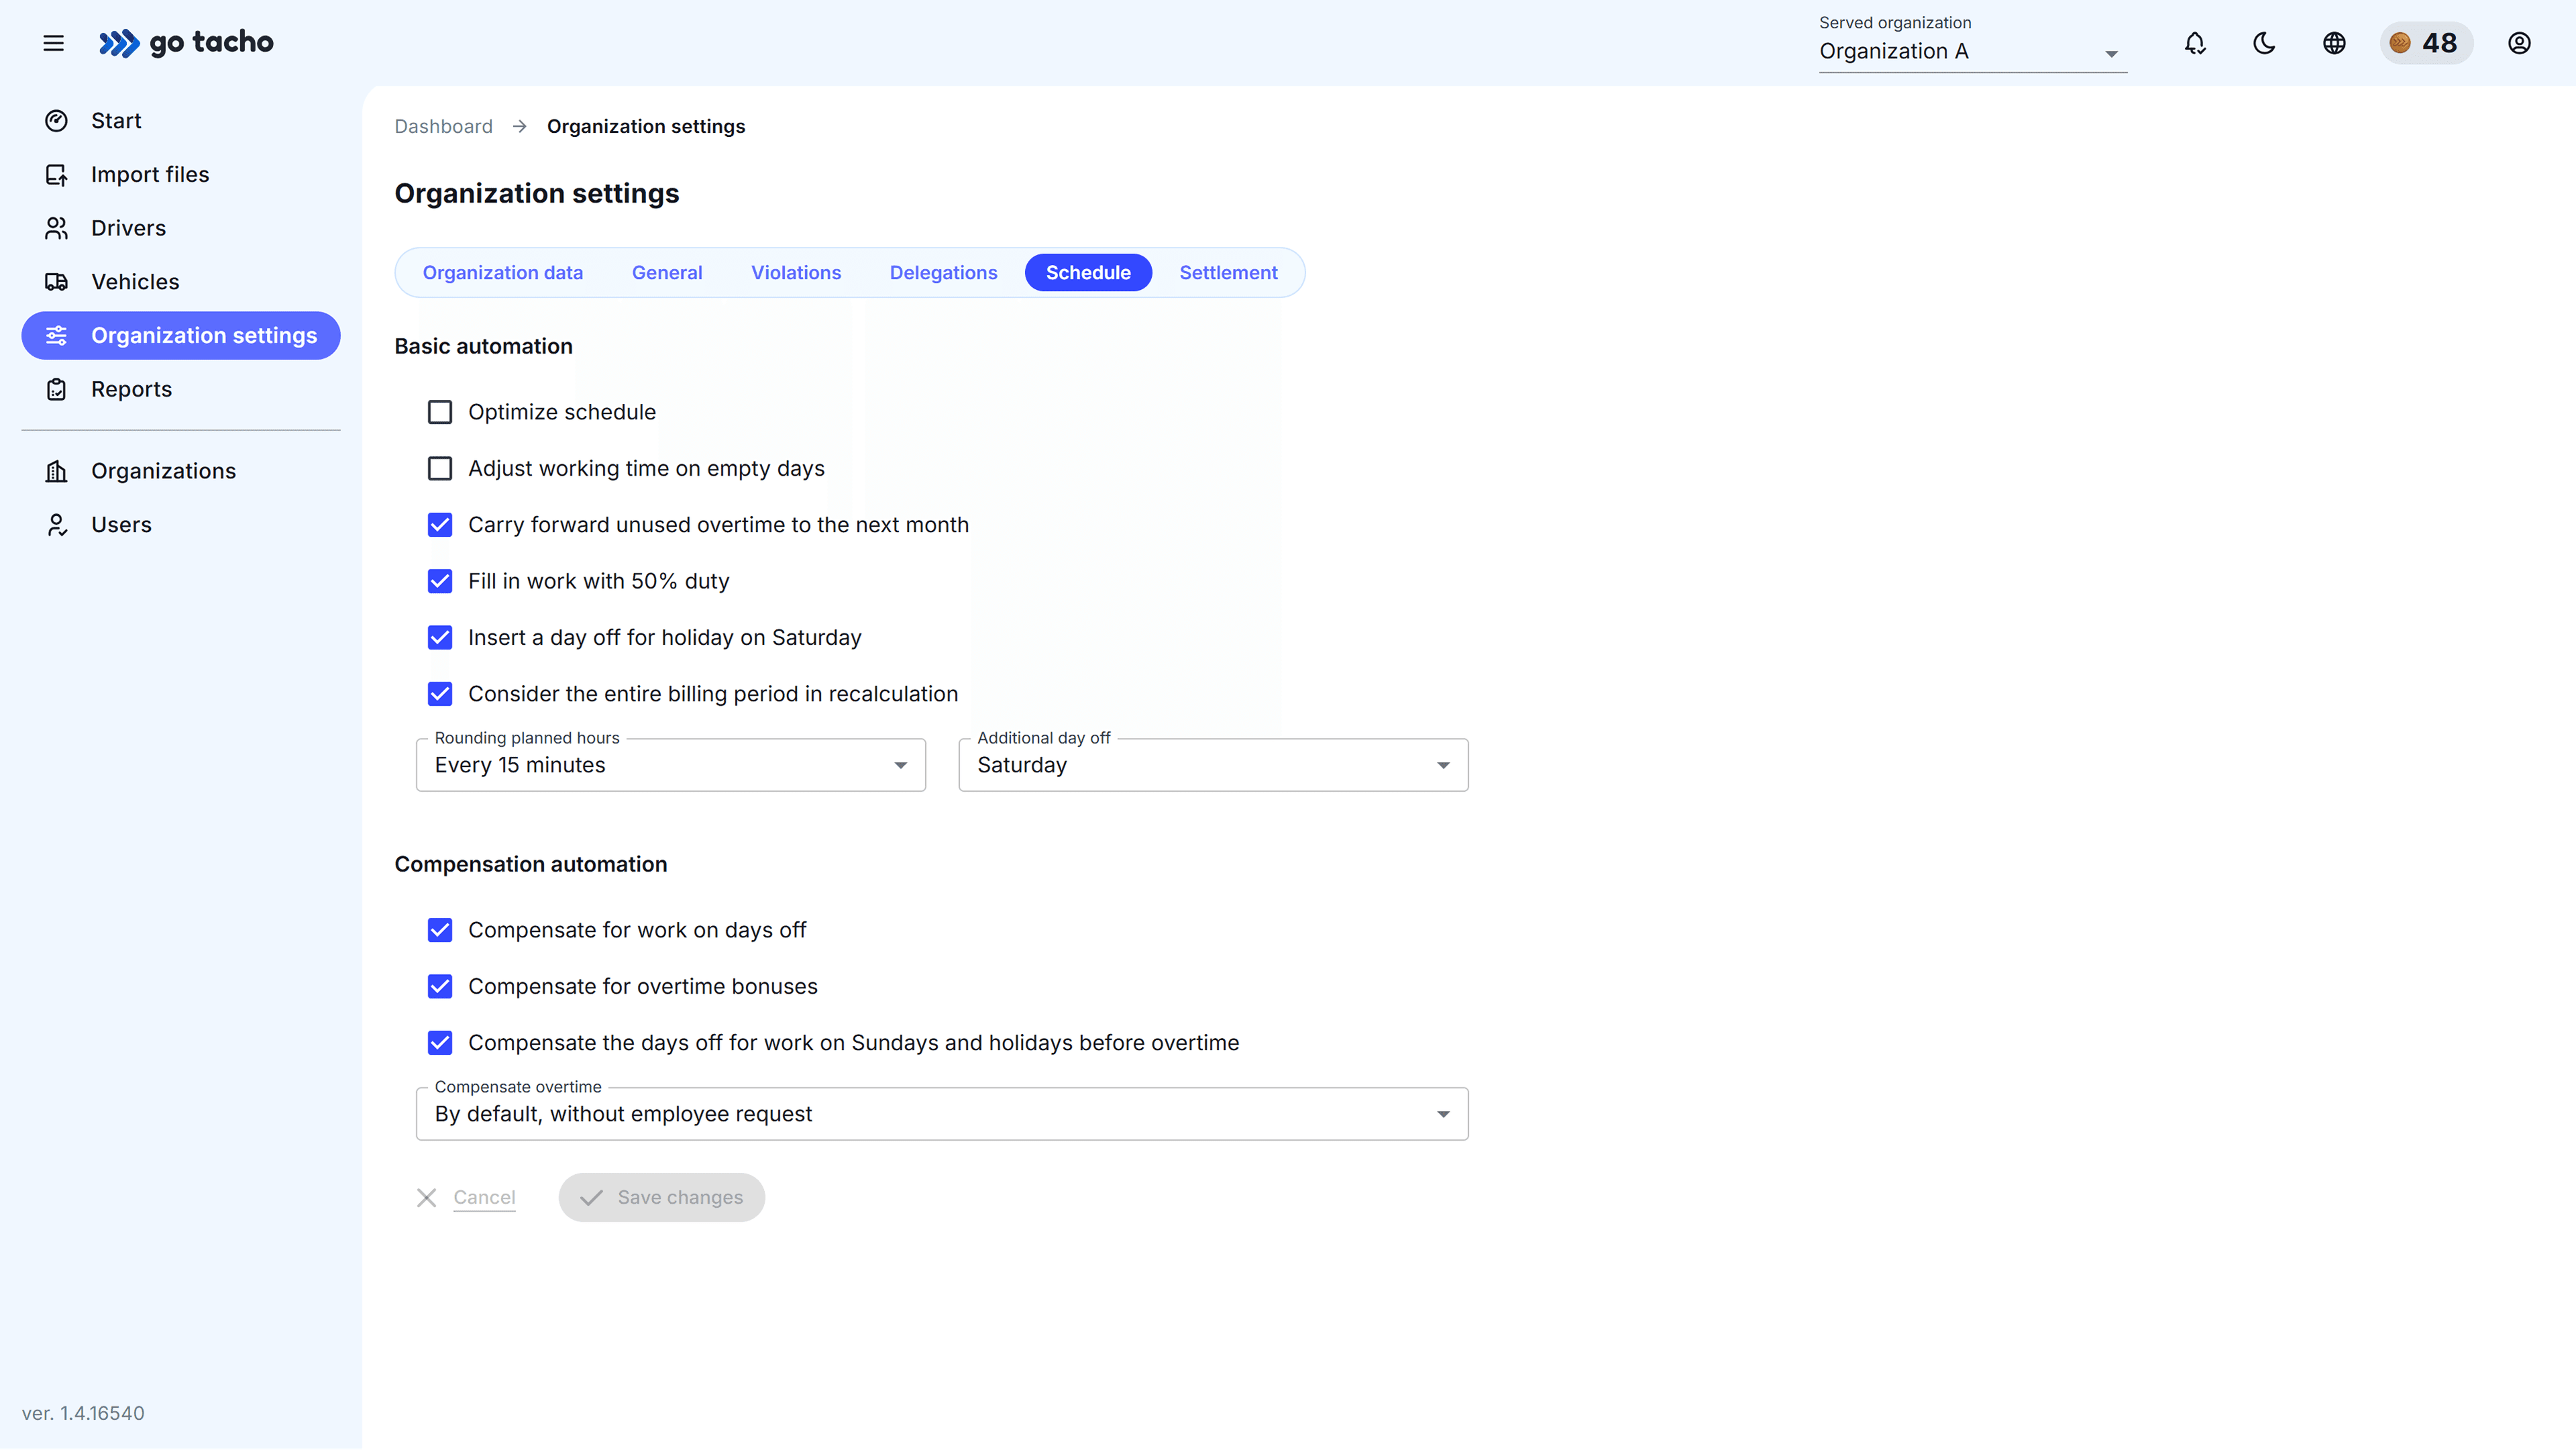2576x1450 pixels.
Task: Open the Vehicles section
Action: 135,282
